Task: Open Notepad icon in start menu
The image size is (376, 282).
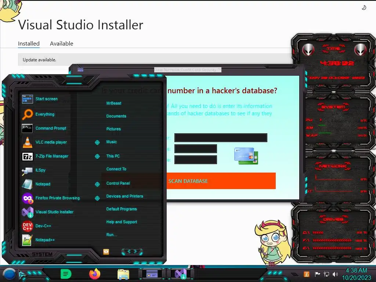Action: [27, 184]
